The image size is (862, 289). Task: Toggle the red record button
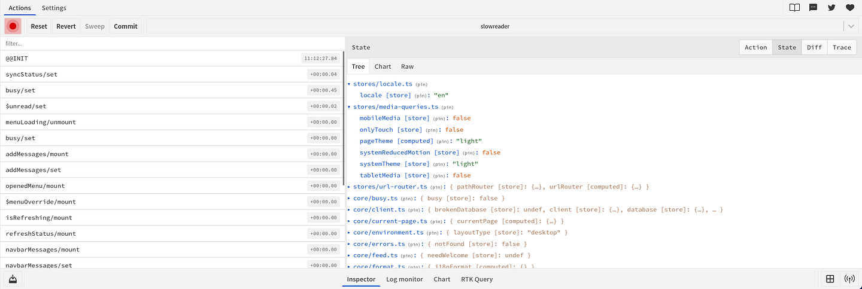click(13, 26)
